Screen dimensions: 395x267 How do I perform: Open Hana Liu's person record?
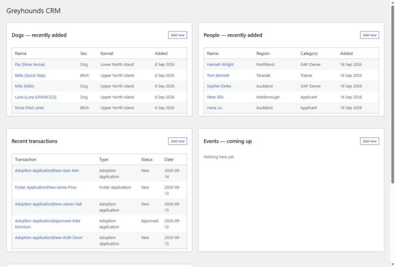click(x=214, y=108)
